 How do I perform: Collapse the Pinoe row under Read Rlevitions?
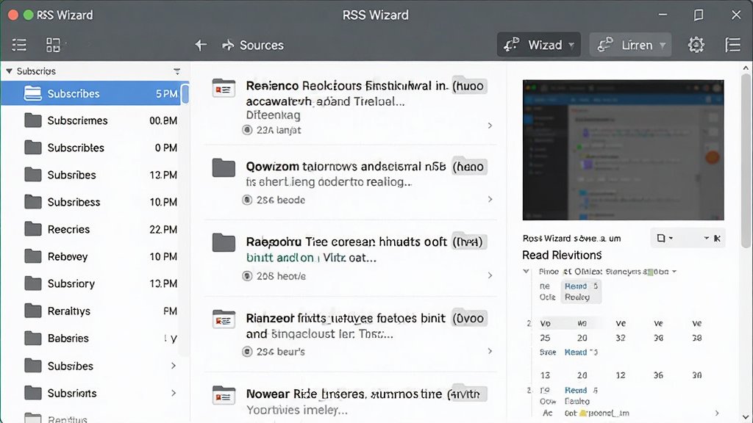click(526, 272)
